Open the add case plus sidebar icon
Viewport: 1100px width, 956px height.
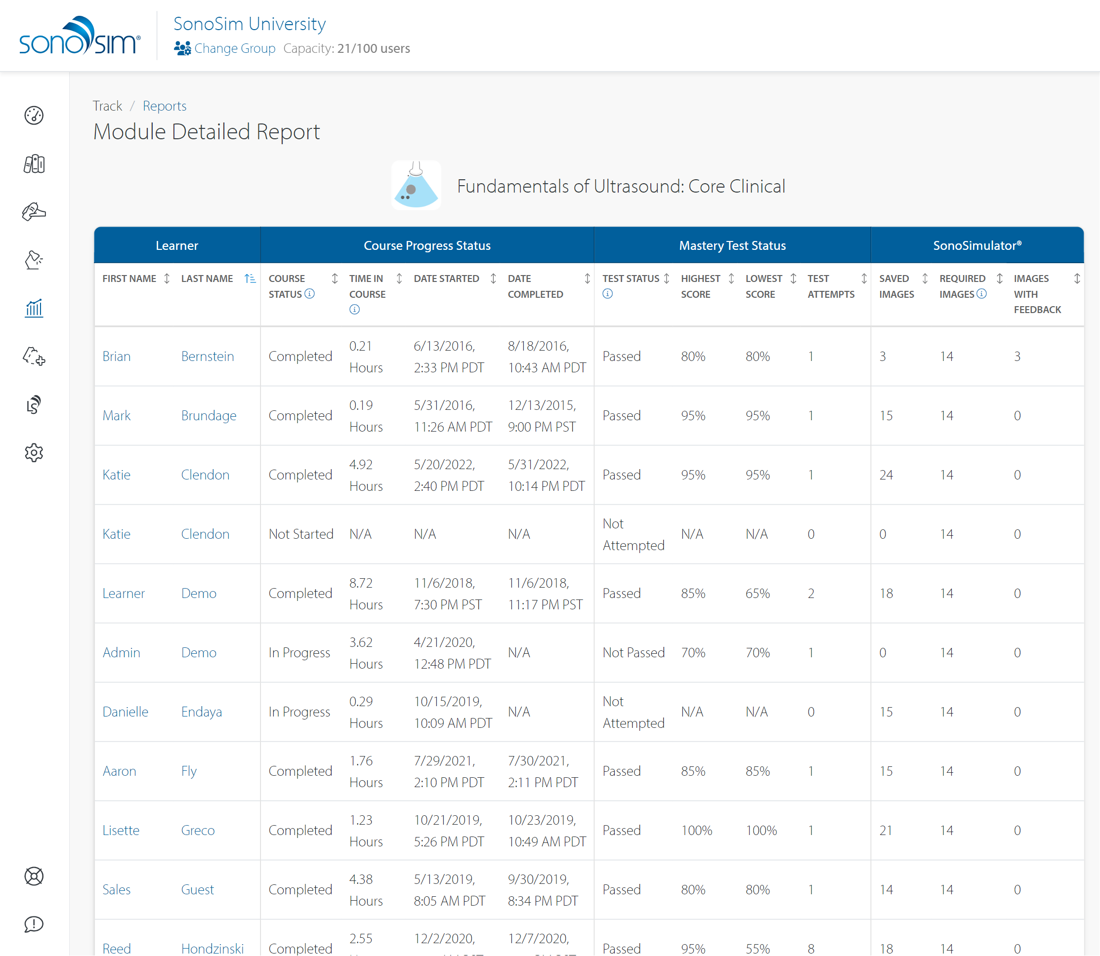(x=34, y=356)
